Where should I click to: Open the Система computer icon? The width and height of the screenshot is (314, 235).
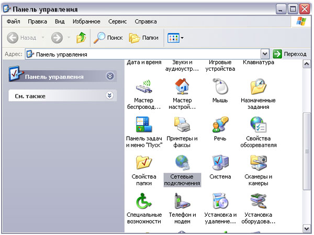(x=220, y=162)
